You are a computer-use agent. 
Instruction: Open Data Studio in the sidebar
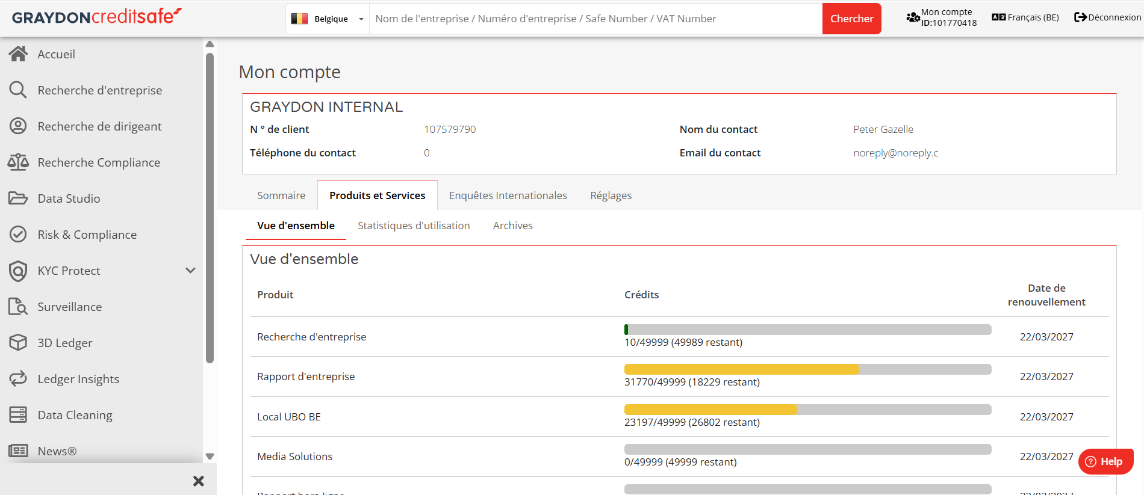pos(69,198)
